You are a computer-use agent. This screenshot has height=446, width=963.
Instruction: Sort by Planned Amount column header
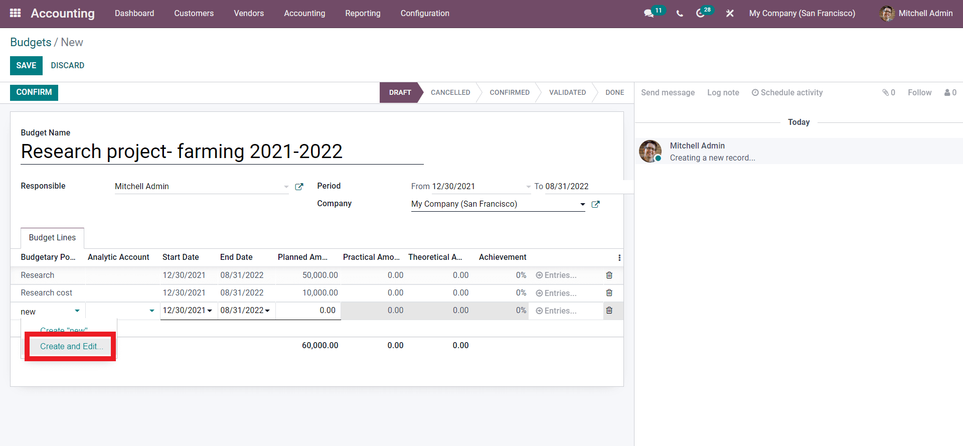[302, 257]
